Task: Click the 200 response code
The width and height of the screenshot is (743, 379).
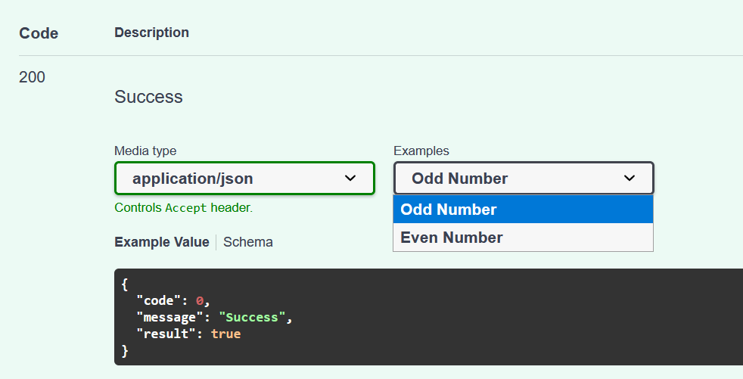Action: click(x=32, y=77)
